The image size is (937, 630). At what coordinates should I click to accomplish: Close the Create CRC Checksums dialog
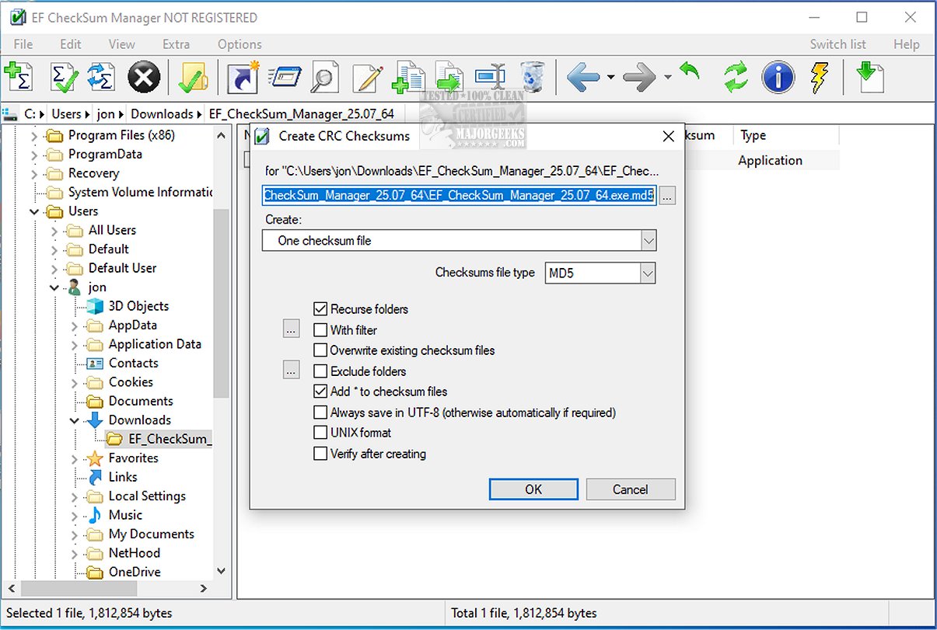(667, 137)
